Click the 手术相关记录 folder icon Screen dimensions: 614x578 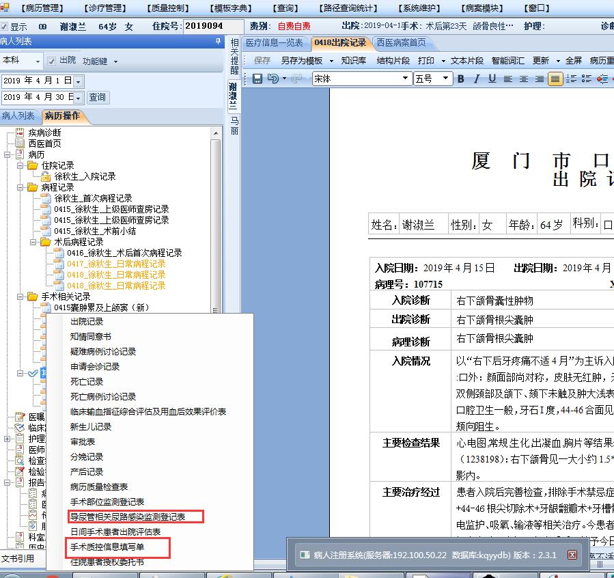pyautogui.click(x=33, y=297)
